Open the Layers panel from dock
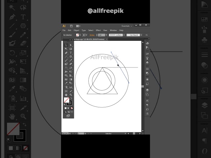Screen dimensions: 211x158 [x=147, y=90]
